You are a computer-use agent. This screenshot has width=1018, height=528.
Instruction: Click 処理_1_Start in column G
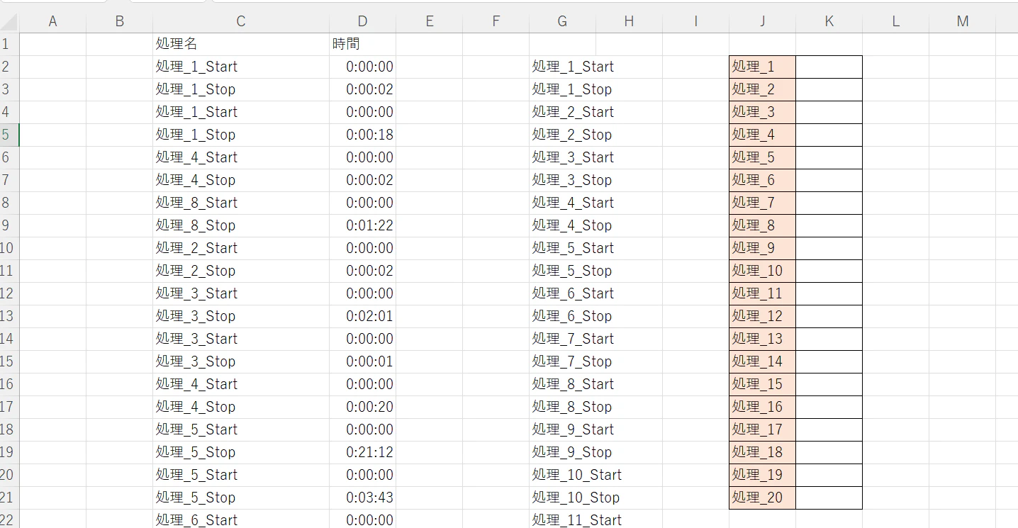tap(573, 67)
